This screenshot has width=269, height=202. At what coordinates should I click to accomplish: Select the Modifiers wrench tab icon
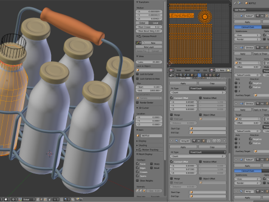pos(200,75)
